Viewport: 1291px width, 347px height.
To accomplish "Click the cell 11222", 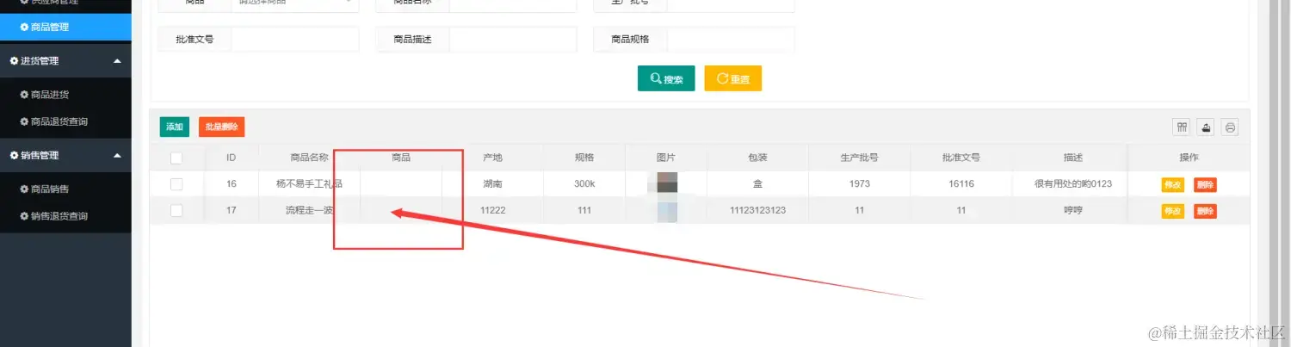I will click(492, 211).
